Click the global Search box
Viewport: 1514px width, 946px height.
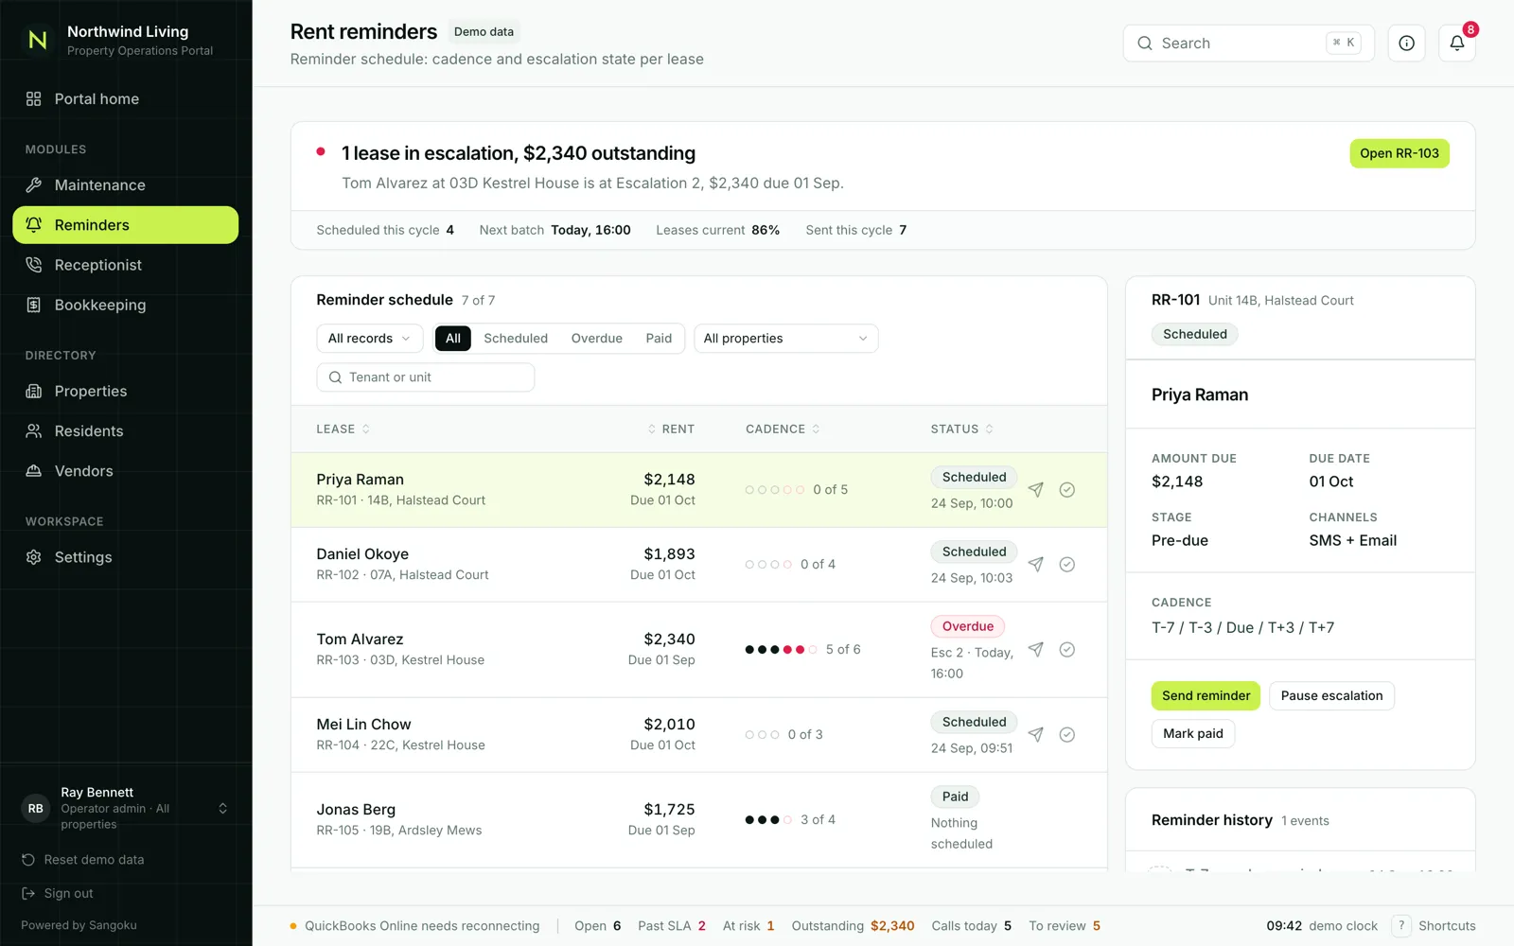[x=1248, y=44]
